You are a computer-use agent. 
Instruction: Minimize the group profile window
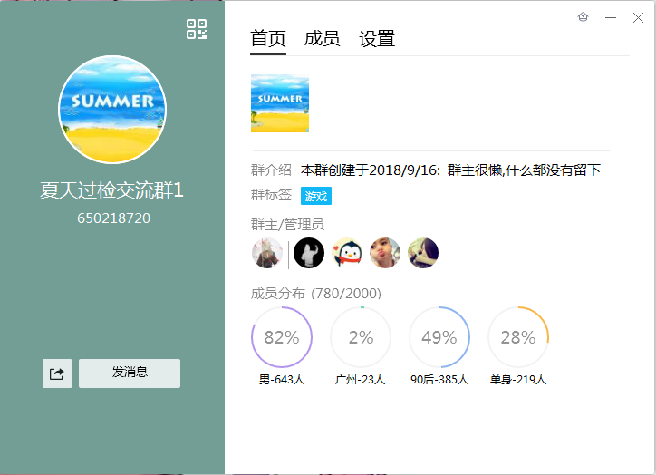click(x=611, y=17)
